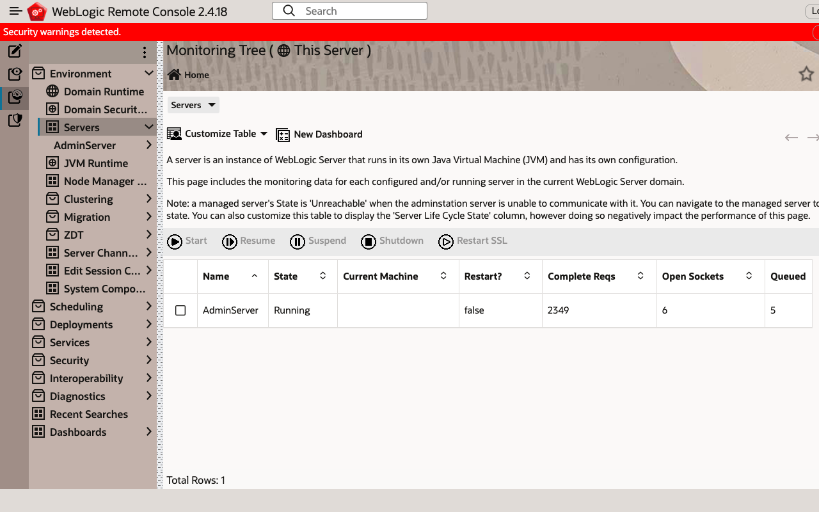Select the Diagnostics tree node
The image size is (819, 512).
click(77, 396)
